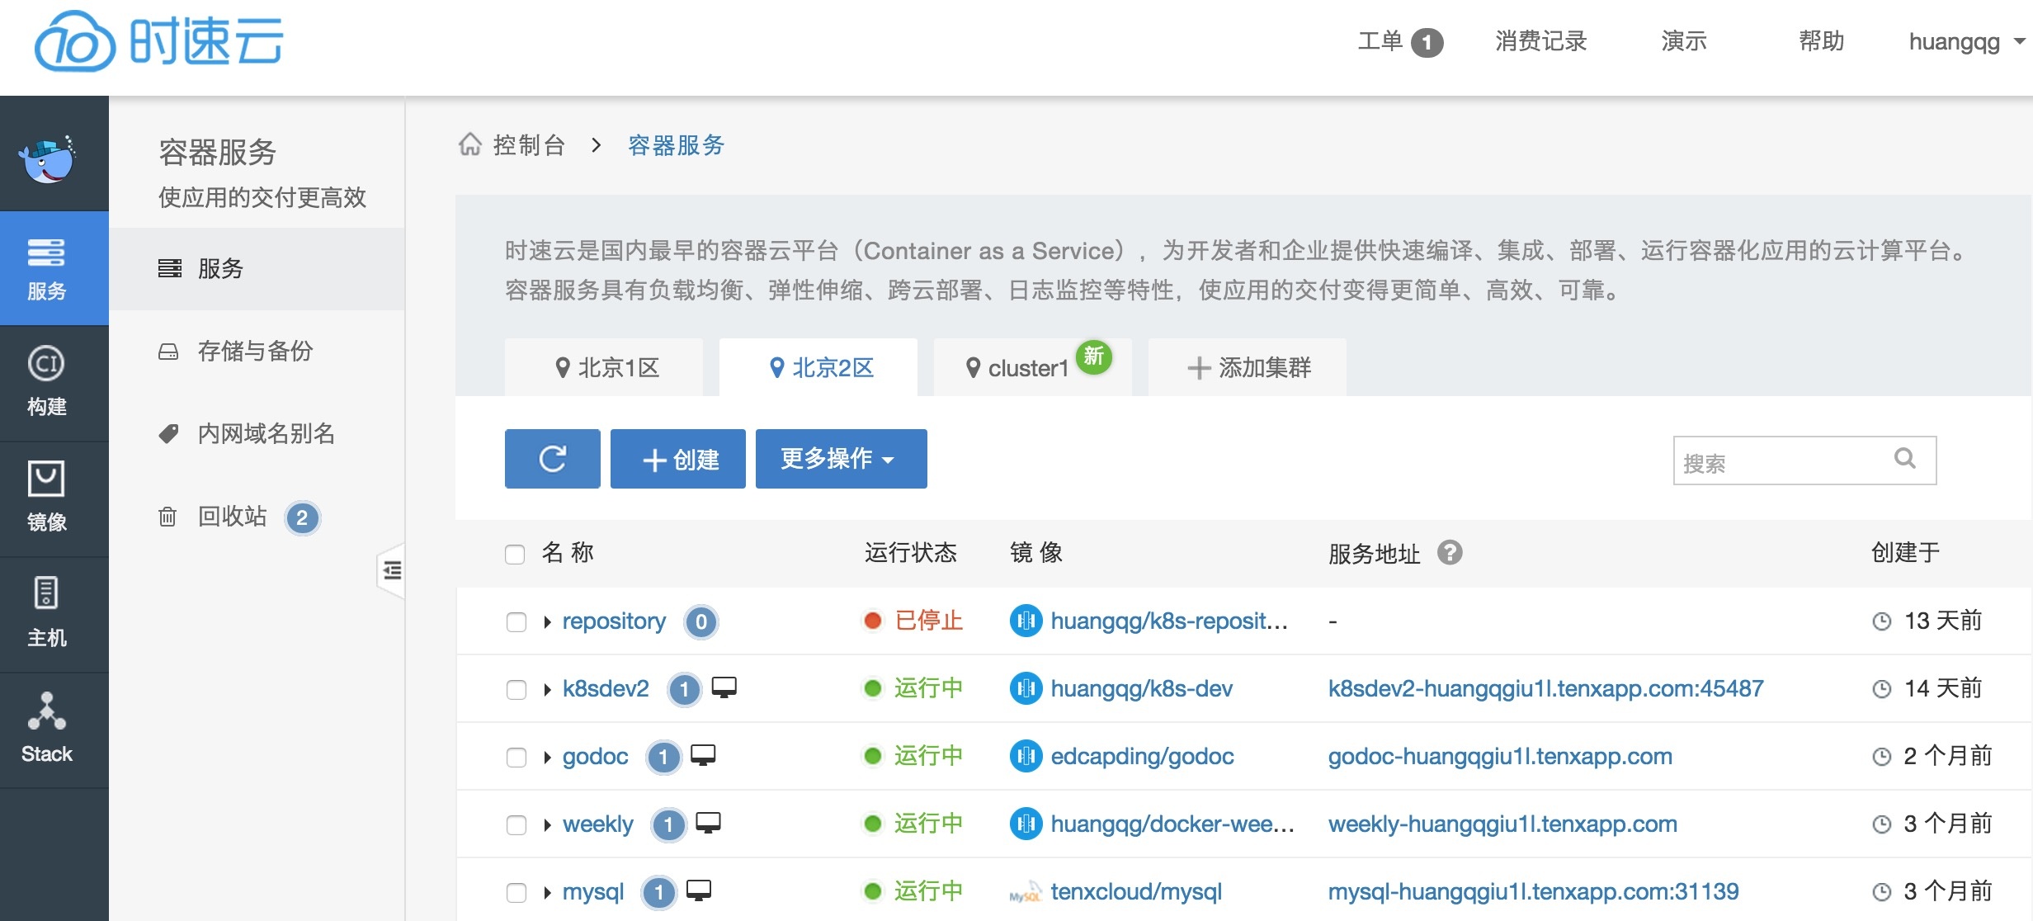
Task: Check the mysql row checkbox
Action: click(x=517, y=892)
